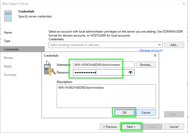Select the Name wizard step
This screenshot has width=188, height=133.
tap(8, 32)
